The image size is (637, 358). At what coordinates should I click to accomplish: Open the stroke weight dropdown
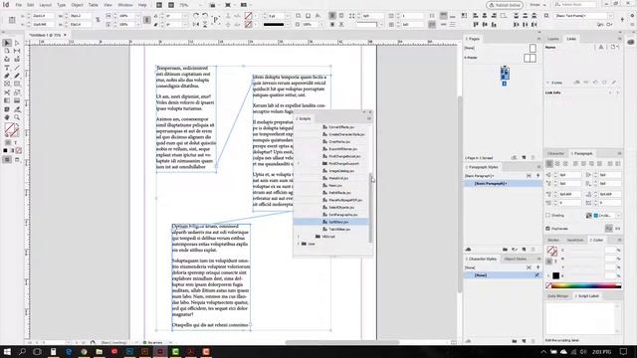point(288,16)
